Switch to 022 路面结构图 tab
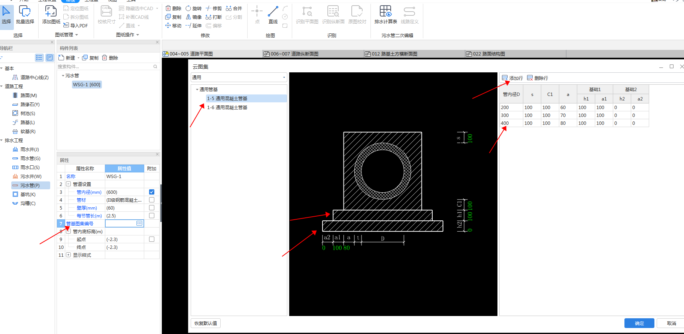 (515, 54)
